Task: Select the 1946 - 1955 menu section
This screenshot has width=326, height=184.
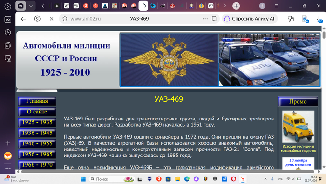Action: tap(37, 143)
